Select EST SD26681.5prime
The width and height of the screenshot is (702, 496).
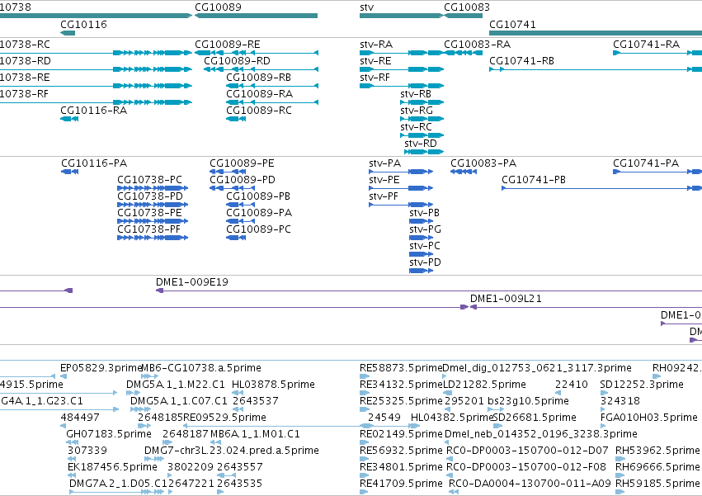click(x=498, y=426)
